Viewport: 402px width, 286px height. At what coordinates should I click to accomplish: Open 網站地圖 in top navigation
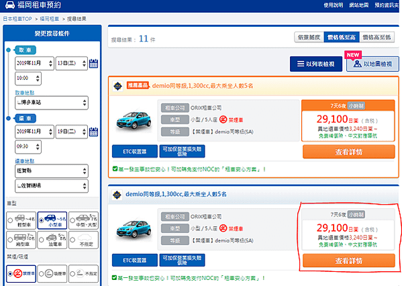coord(359,5)
